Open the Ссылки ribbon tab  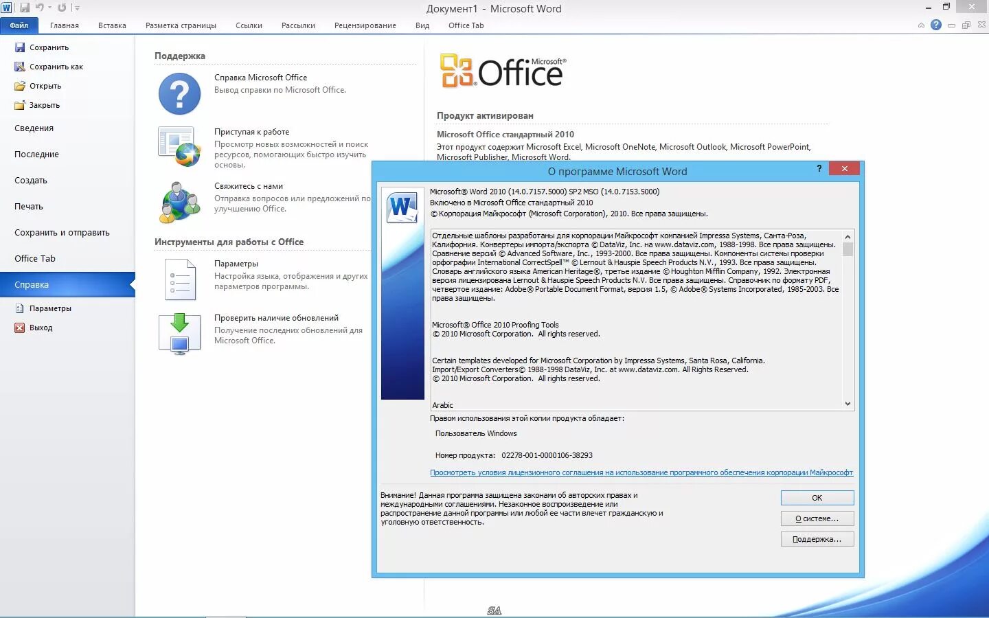tap(249, 25)
